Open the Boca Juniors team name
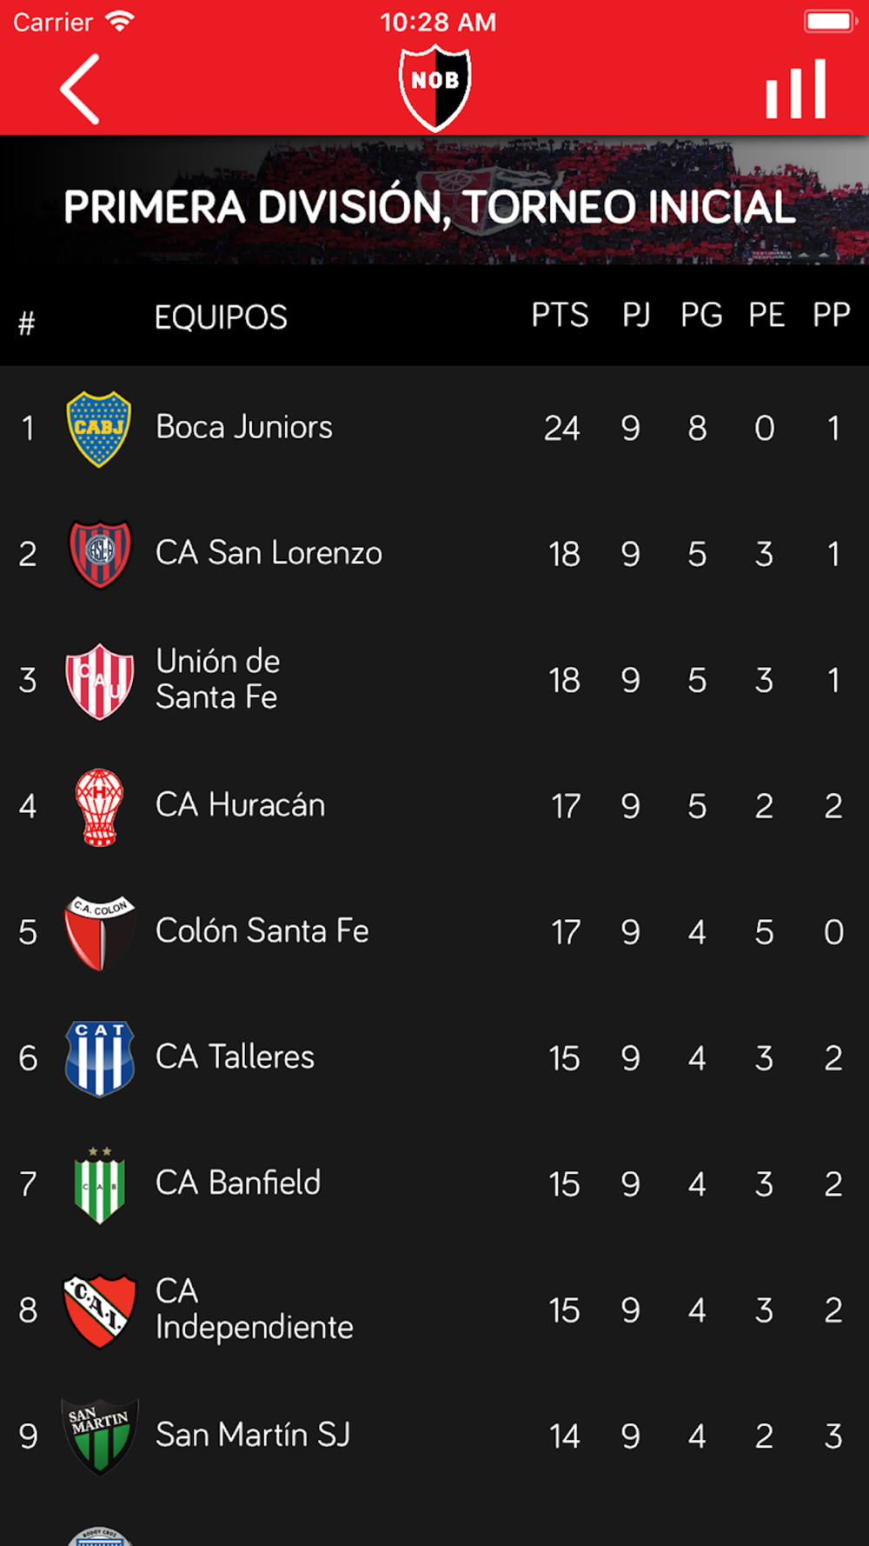Screen dimensions: 869x1546 [x=244, y=427]
